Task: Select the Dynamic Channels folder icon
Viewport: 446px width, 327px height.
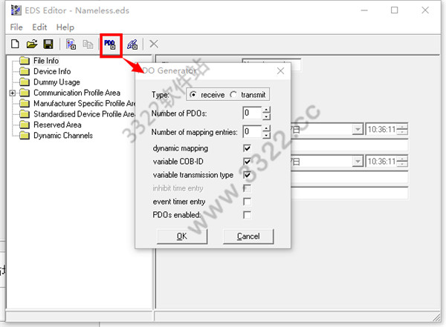Action: point(25,136)
